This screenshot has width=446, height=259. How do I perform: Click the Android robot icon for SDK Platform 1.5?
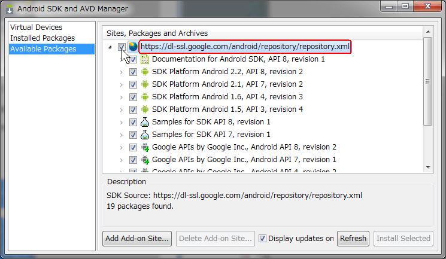(x=145, y=109)
